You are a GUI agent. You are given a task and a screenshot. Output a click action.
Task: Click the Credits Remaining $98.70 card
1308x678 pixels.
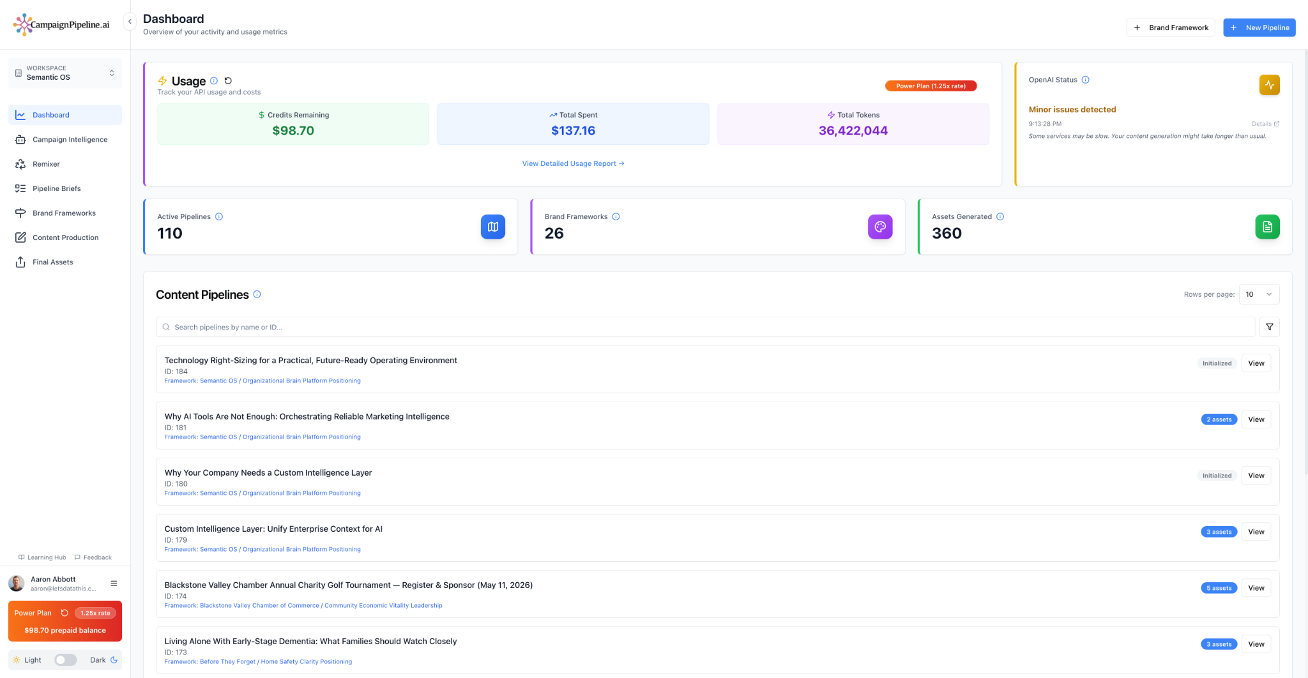click(293, 124)
